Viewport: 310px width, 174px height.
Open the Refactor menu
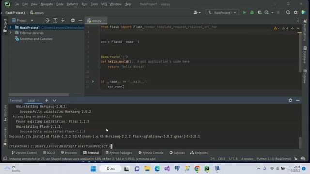pyautogui.click(x=72, y=4)
